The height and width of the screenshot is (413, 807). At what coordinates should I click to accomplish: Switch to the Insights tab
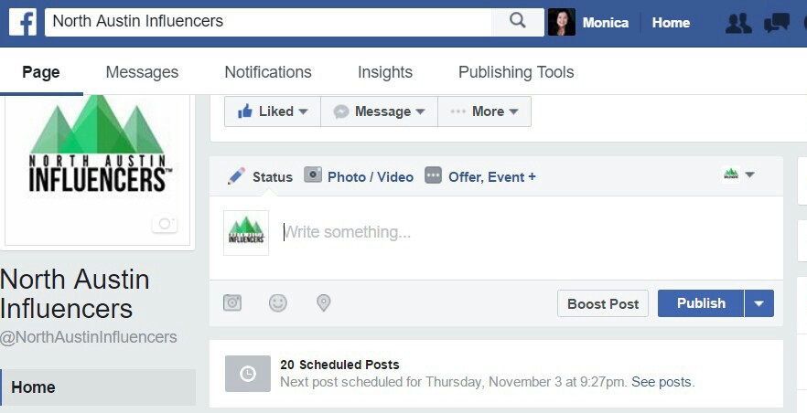[x=385, y=72]
